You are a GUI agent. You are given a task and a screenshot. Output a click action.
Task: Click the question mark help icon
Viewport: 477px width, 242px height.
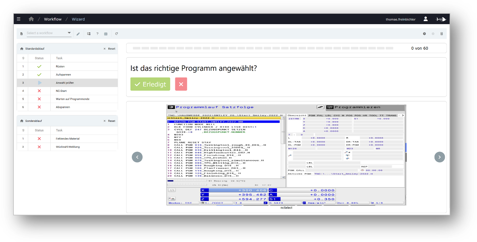tap(97, 34)
